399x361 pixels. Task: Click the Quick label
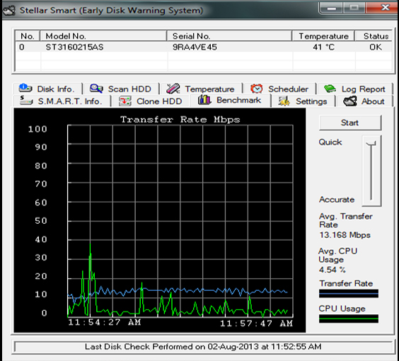coord(330,142)
